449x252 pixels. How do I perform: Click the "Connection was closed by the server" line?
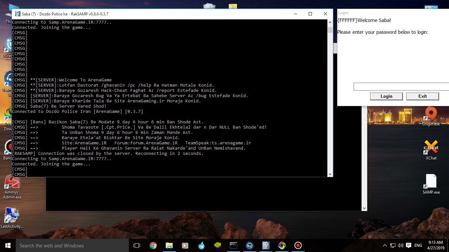click(x=108, y=153)
